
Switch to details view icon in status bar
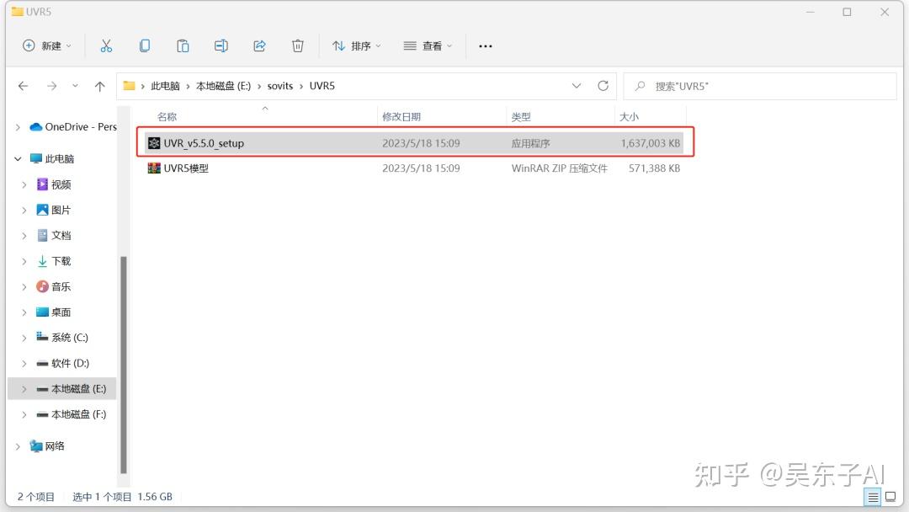click(873, 497)
